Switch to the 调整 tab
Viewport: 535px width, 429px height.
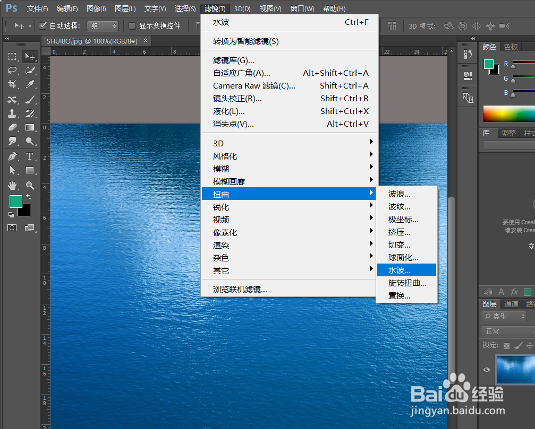click(x=508, y=133)
